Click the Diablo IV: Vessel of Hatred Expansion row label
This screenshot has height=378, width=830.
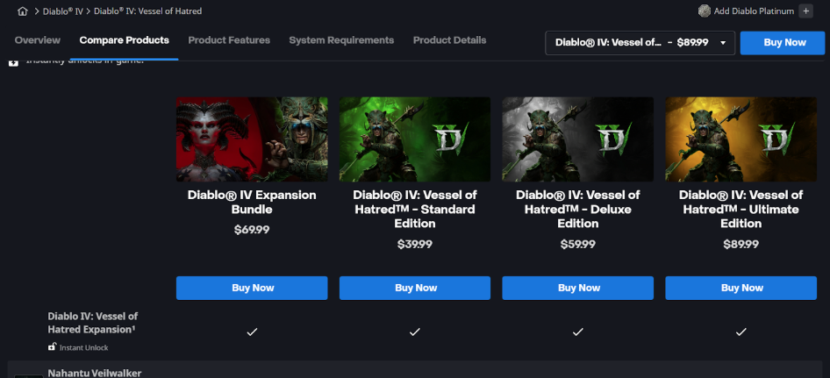[93, 323]
